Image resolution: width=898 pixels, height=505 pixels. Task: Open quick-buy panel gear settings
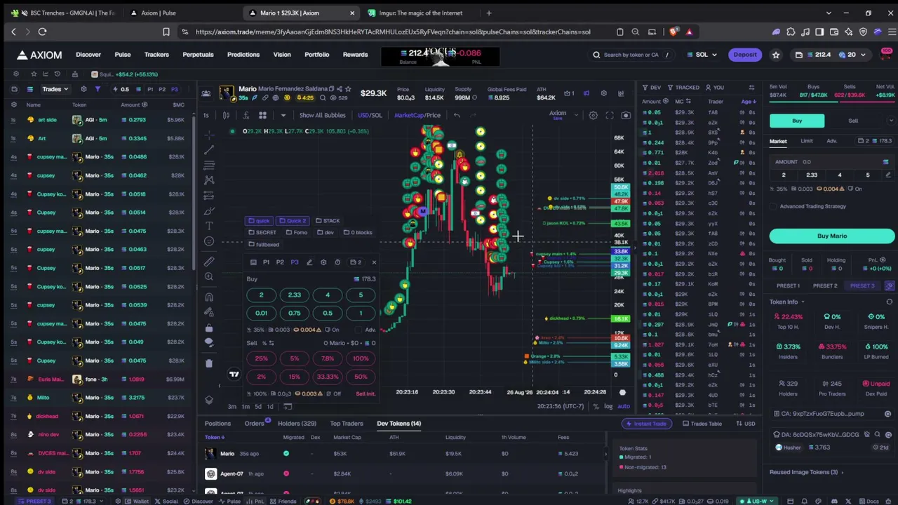(323, 262)
